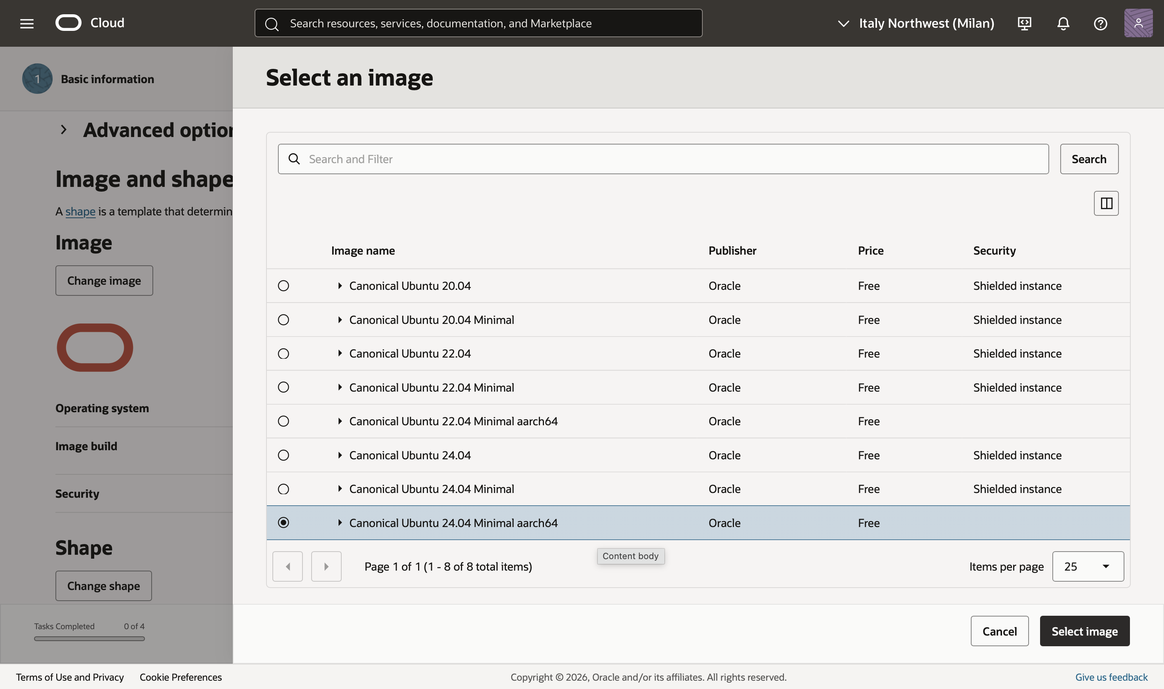The width and height of the screenshot is (1164, 689).
Task: Click the Publisher column header
Action: [x=732, y=251]
